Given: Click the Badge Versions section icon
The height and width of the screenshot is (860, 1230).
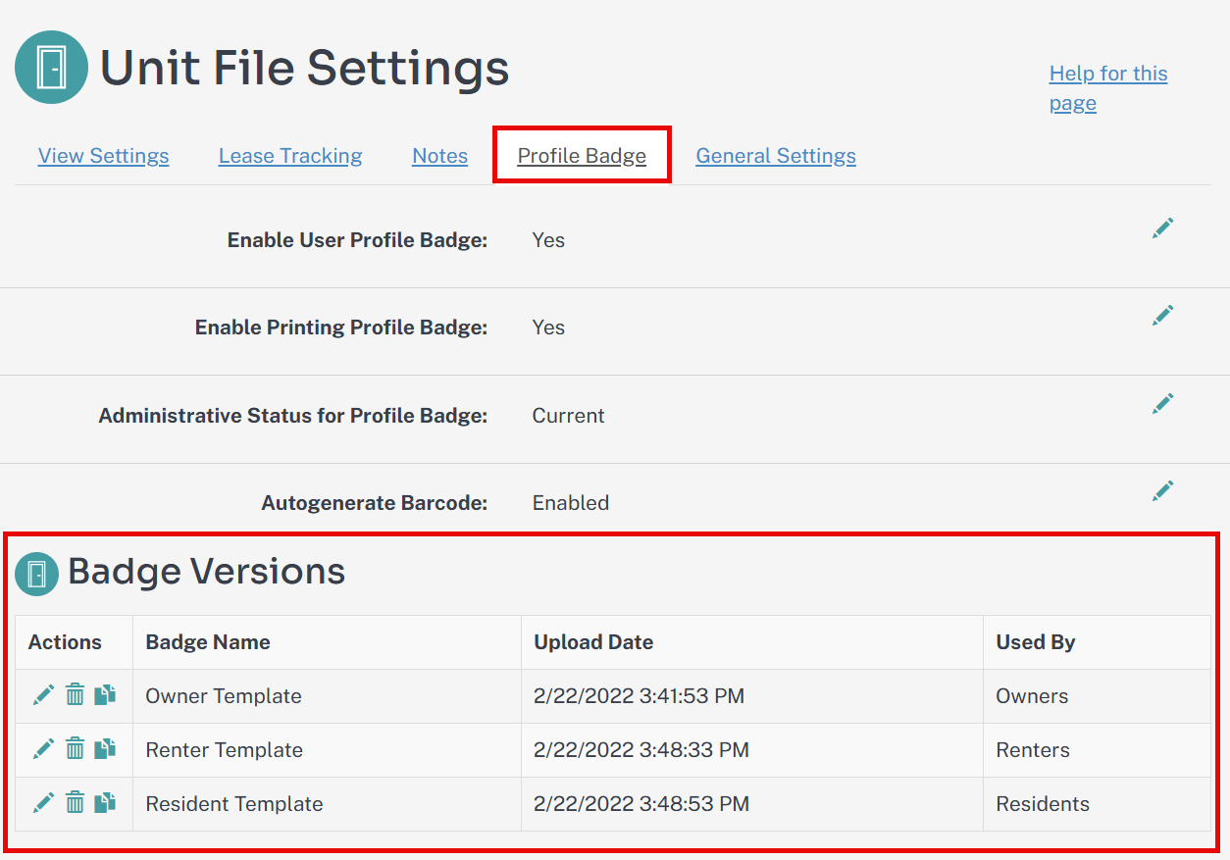Looking at the screenshot, I should [x=36, y=572].
